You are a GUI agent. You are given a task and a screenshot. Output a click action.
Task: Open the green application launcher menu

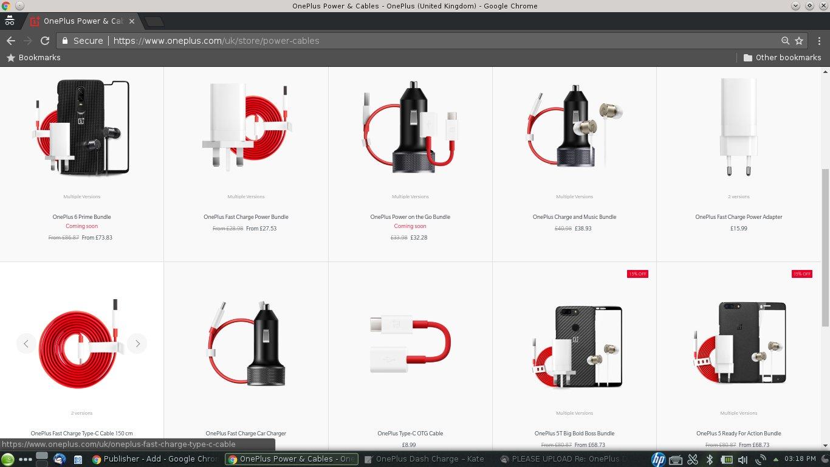click(8, 459)
